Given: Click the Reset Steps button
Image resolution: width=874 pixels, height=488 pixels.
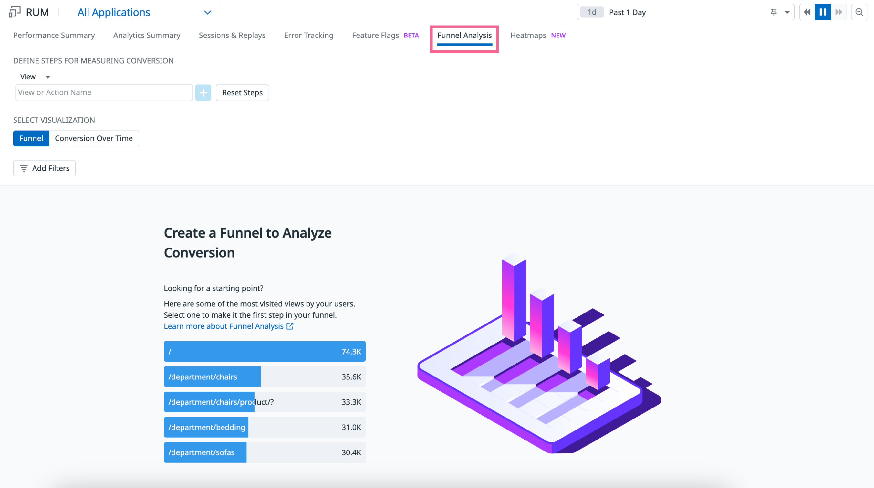Looking at the screenshot, I should click(x=242, y=93).
